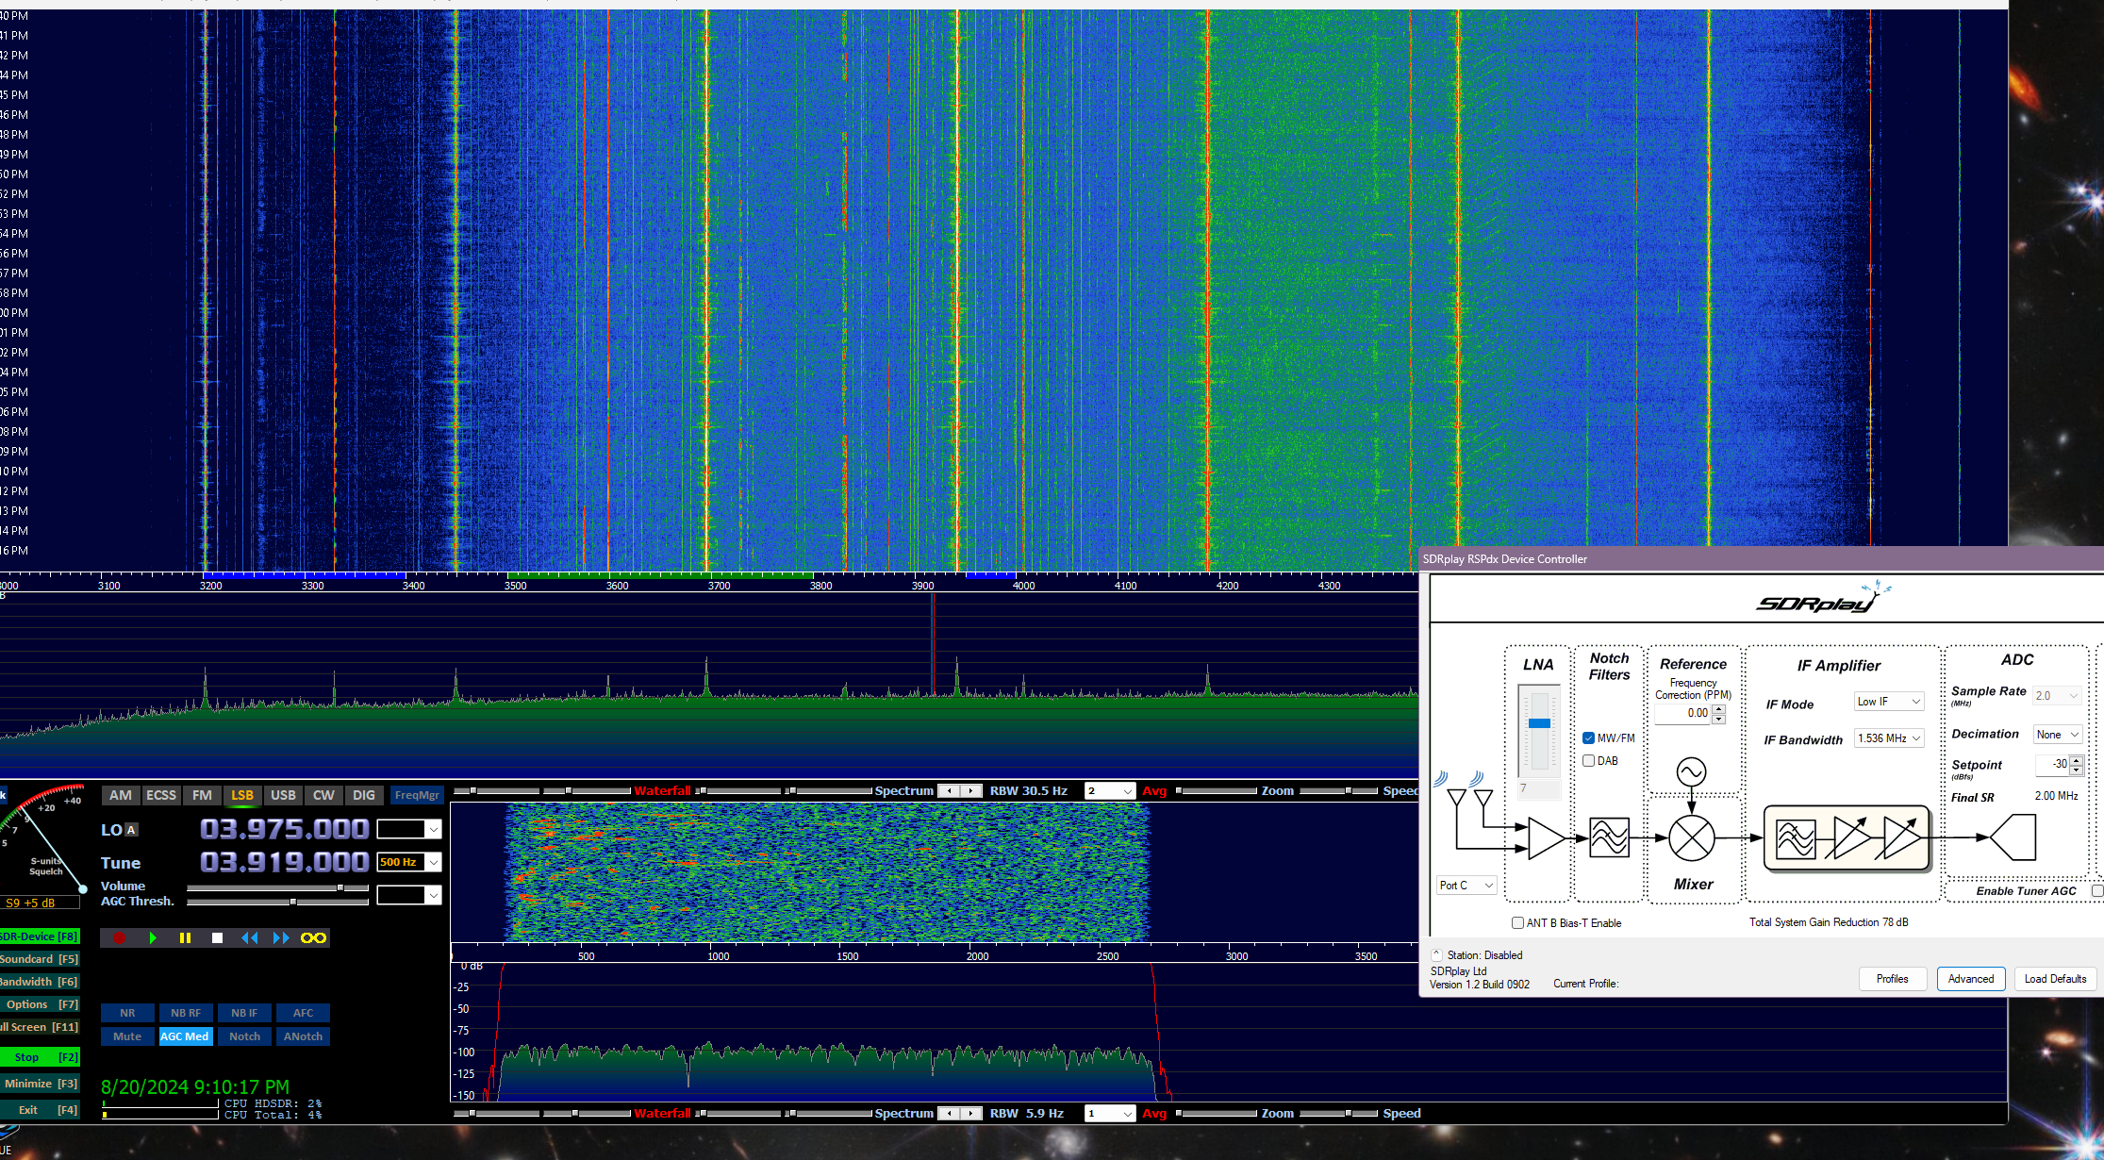Open the IF Mode dropdown
Viewport: 2104px width, 1160px height.
(1888, 702)
